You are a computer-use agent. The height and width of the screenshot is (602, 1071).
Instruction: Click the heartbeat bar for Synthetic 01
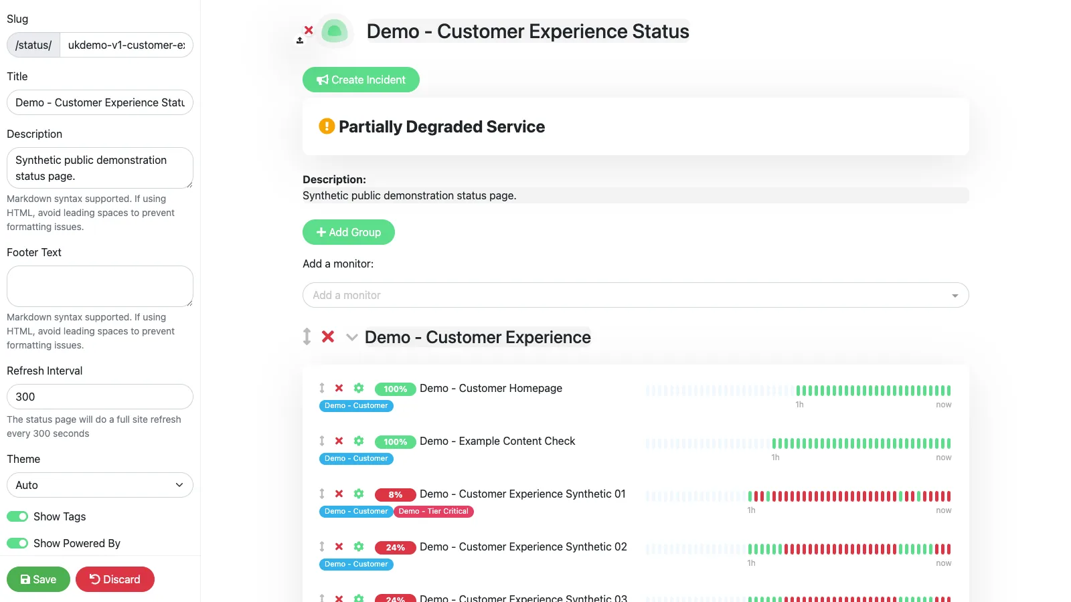799,496
